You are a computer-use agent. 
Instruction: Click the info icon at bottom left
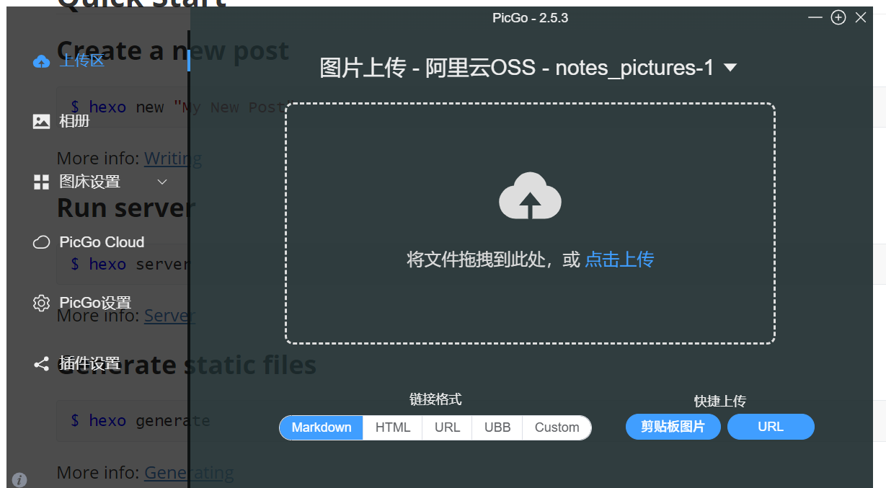pos(19,479)
